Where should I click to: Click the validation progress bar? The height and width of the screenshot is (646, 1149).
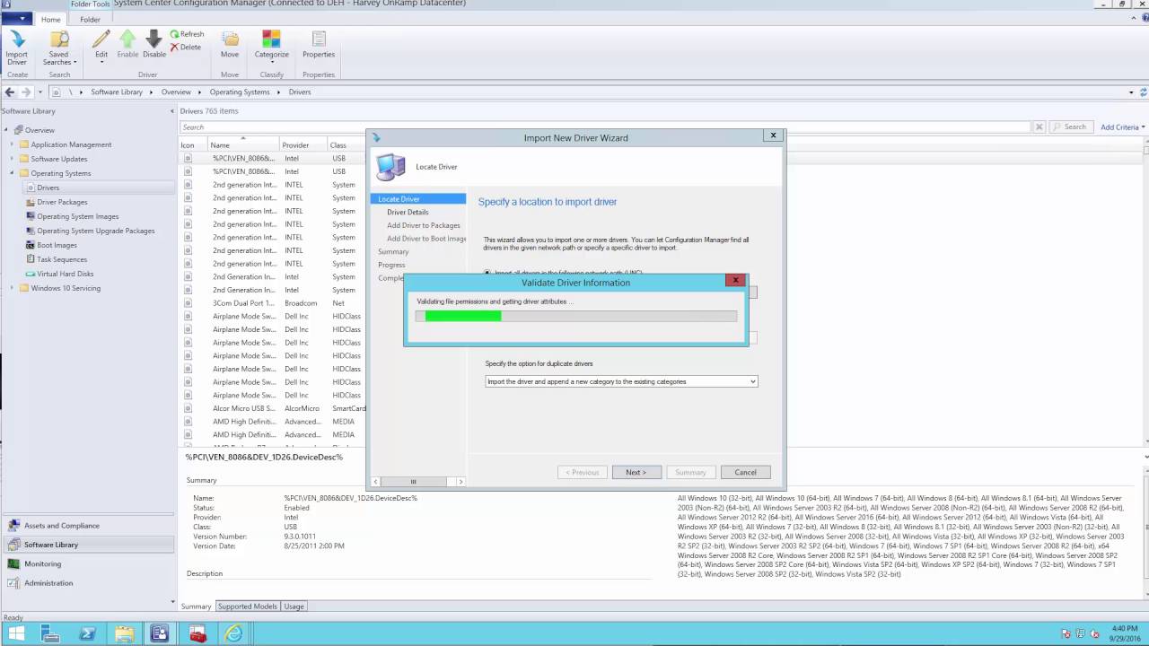(x=576, y=316)
